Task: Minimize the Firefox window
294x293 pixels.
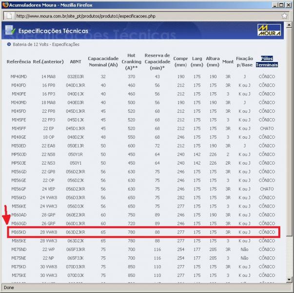Action: tap(274, 5)
